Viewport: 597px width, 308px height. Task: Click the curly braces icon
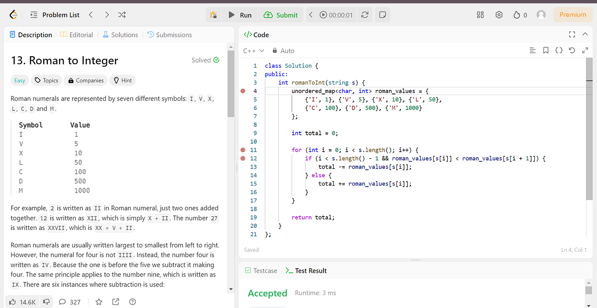559,50
